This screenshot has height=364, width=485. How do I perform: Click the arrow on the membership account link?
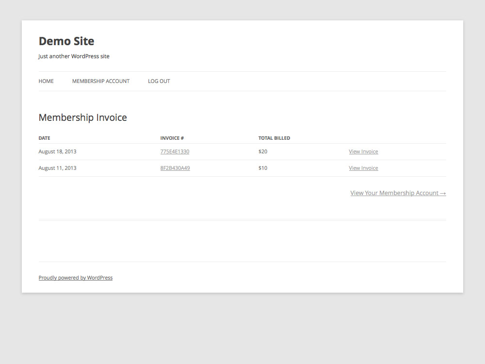(443, 193)
